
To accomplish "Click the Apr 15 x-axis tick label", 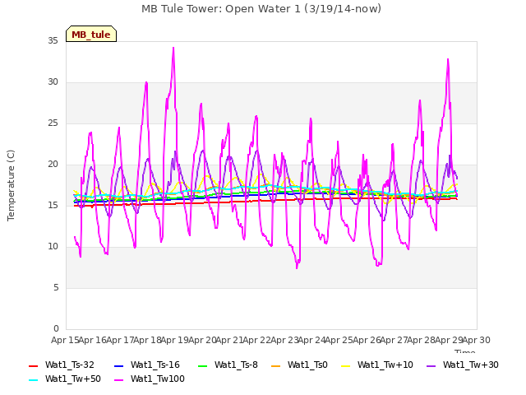I will 65,340.
